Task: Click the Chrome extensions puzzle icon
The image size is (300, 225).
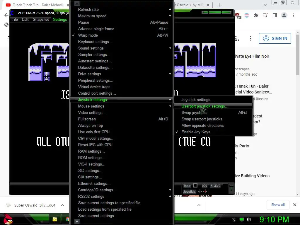Action: pos(256,15)
